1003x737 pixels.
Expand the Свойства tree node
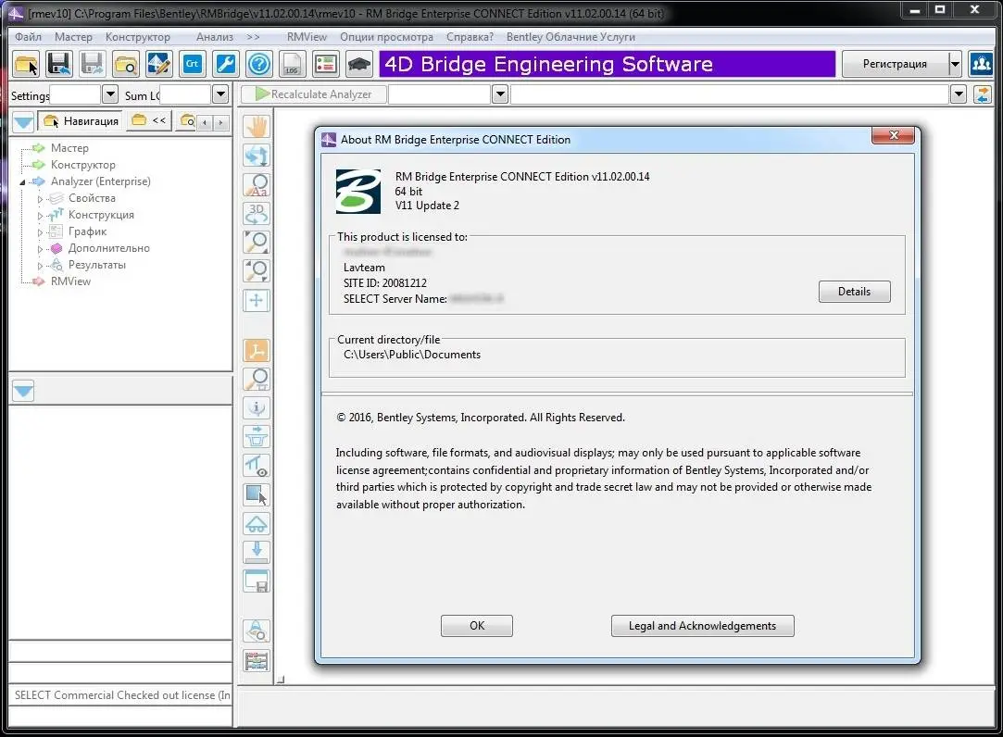coord(40,199)
